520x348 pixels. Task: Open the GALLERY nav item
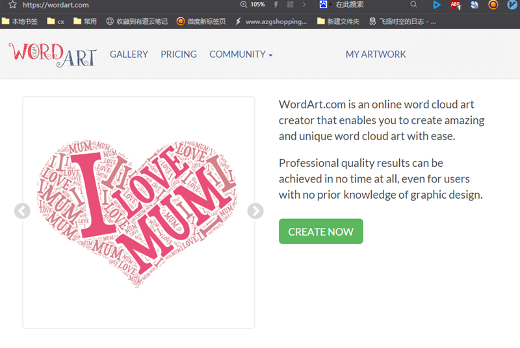coord(129,55)
